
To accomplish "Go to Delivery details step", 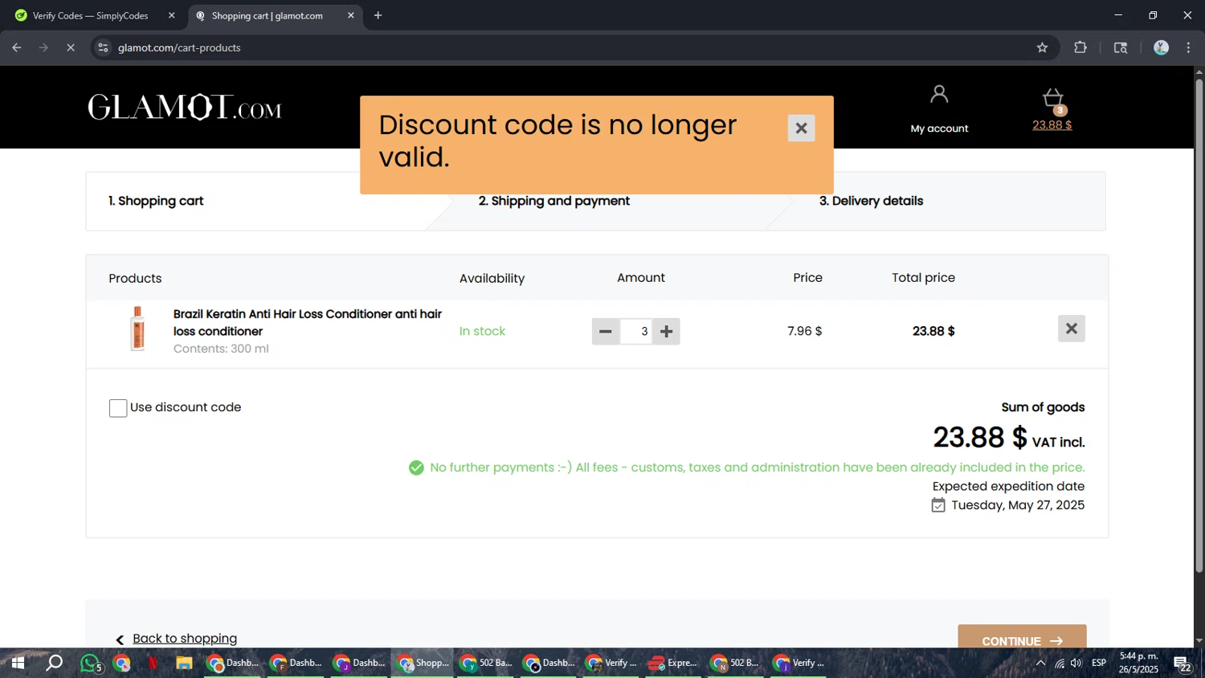I will click(871, 201).
